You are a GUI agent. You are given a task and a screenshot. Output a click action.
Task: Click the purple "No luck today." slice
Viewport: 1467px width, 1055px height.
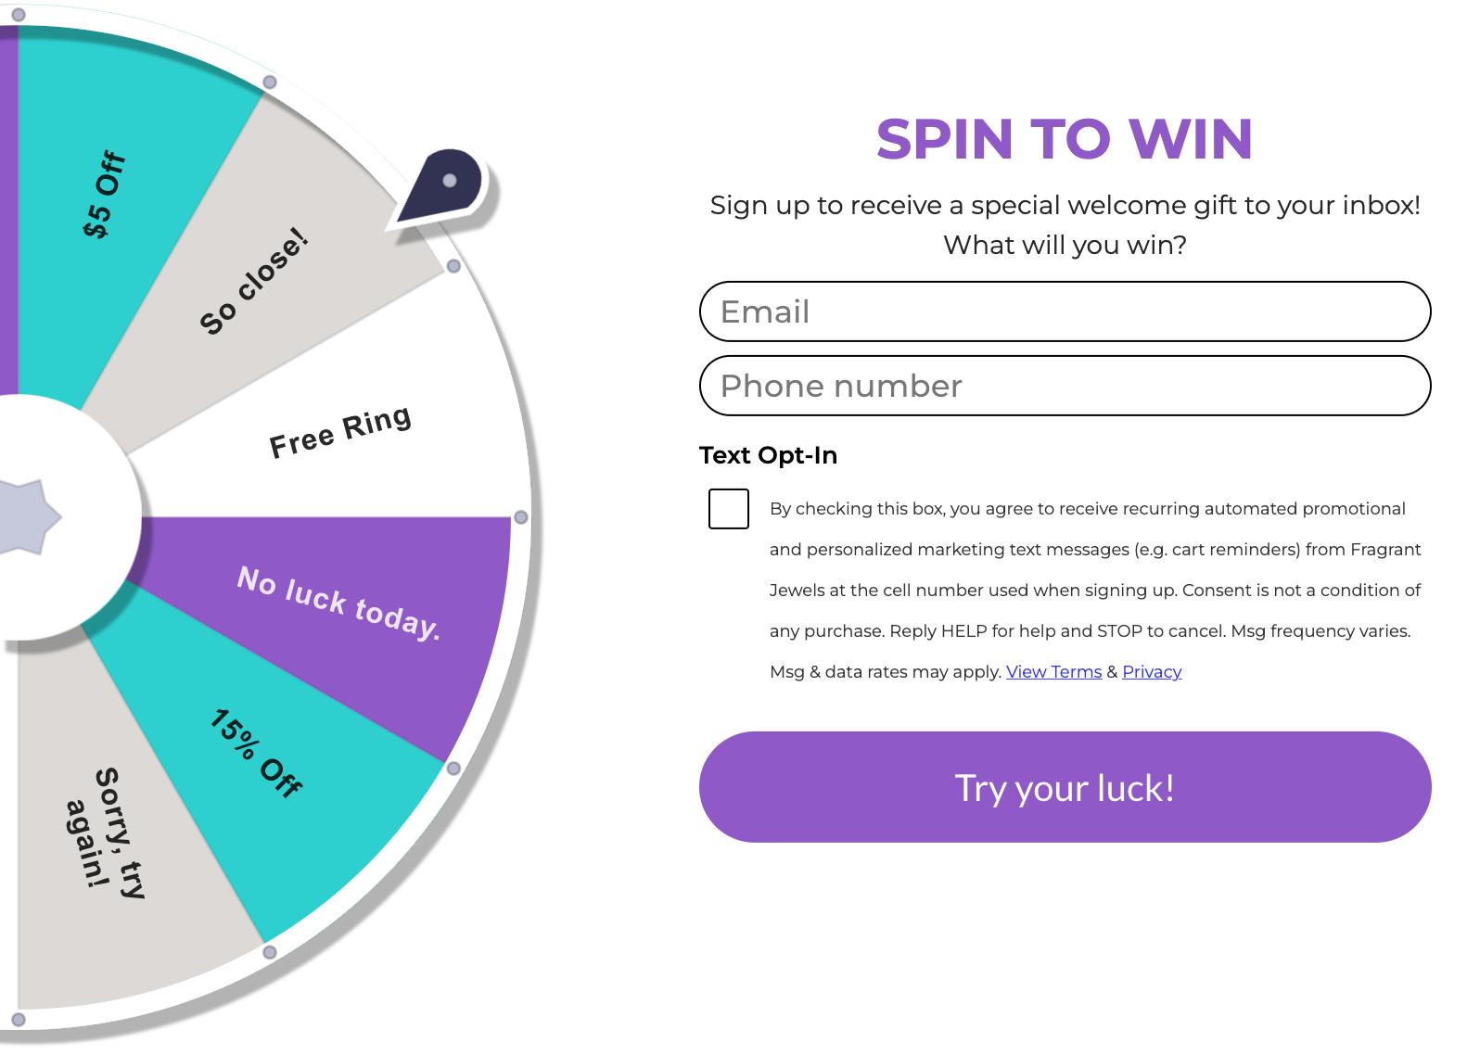tap(338, 603)
